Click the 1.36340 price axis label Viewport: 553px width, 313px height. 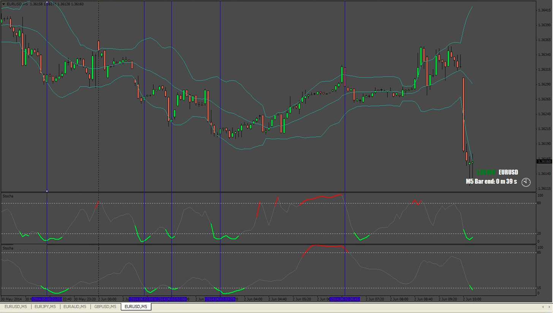pos(545,55)
